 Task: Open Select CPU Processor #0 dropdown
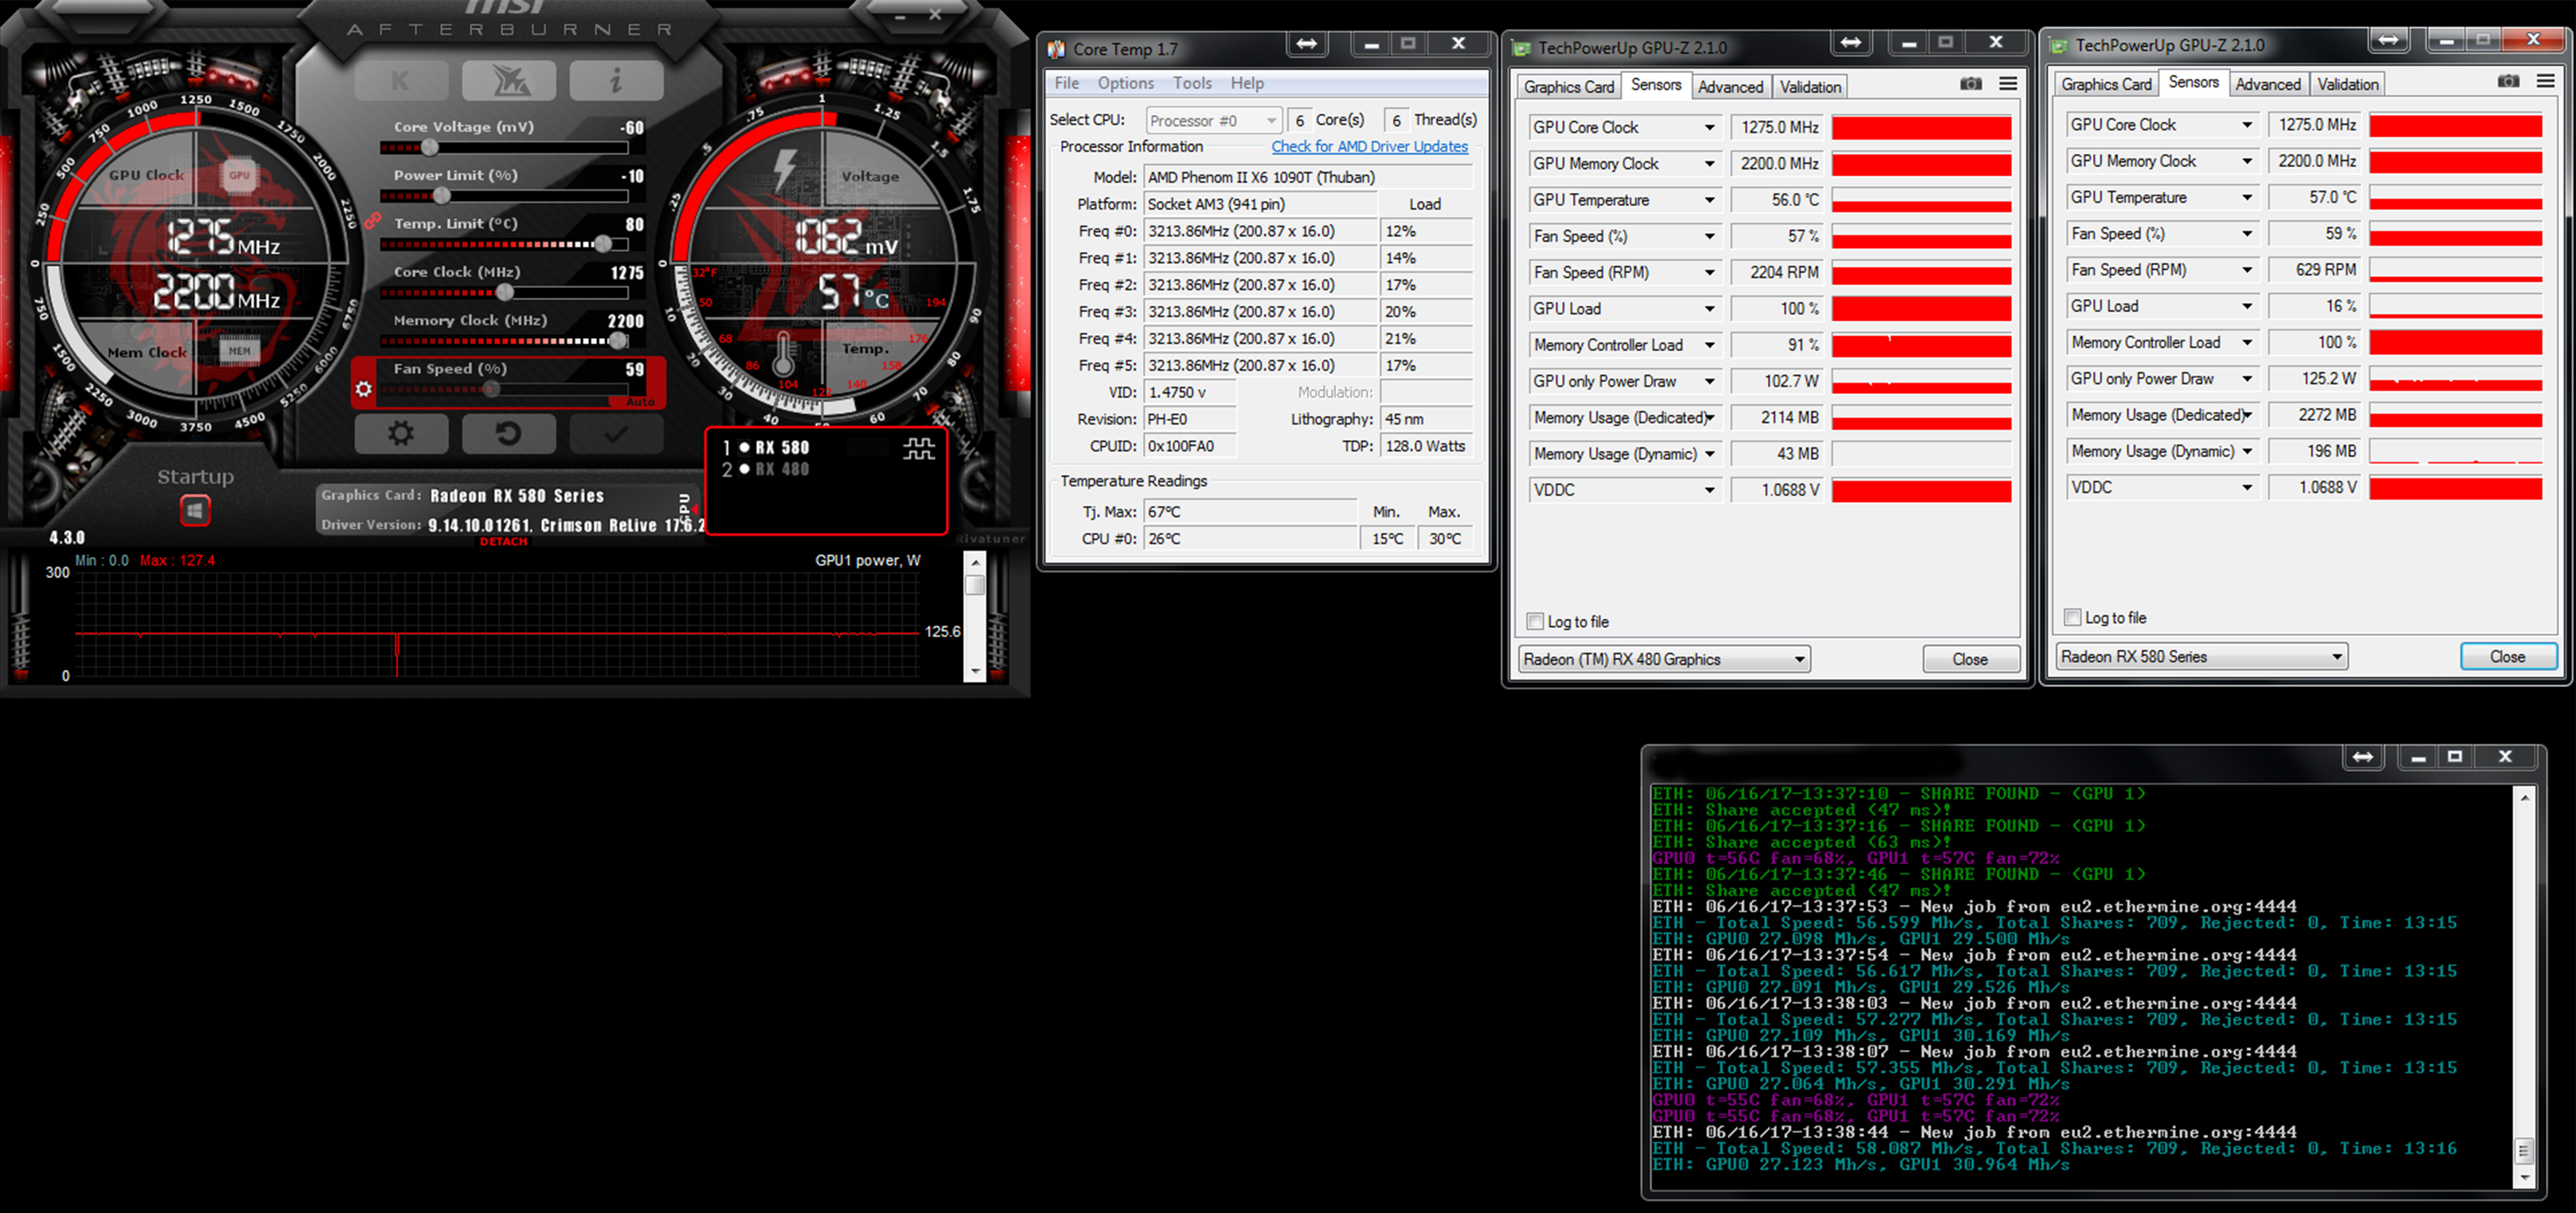[1213, 120]
